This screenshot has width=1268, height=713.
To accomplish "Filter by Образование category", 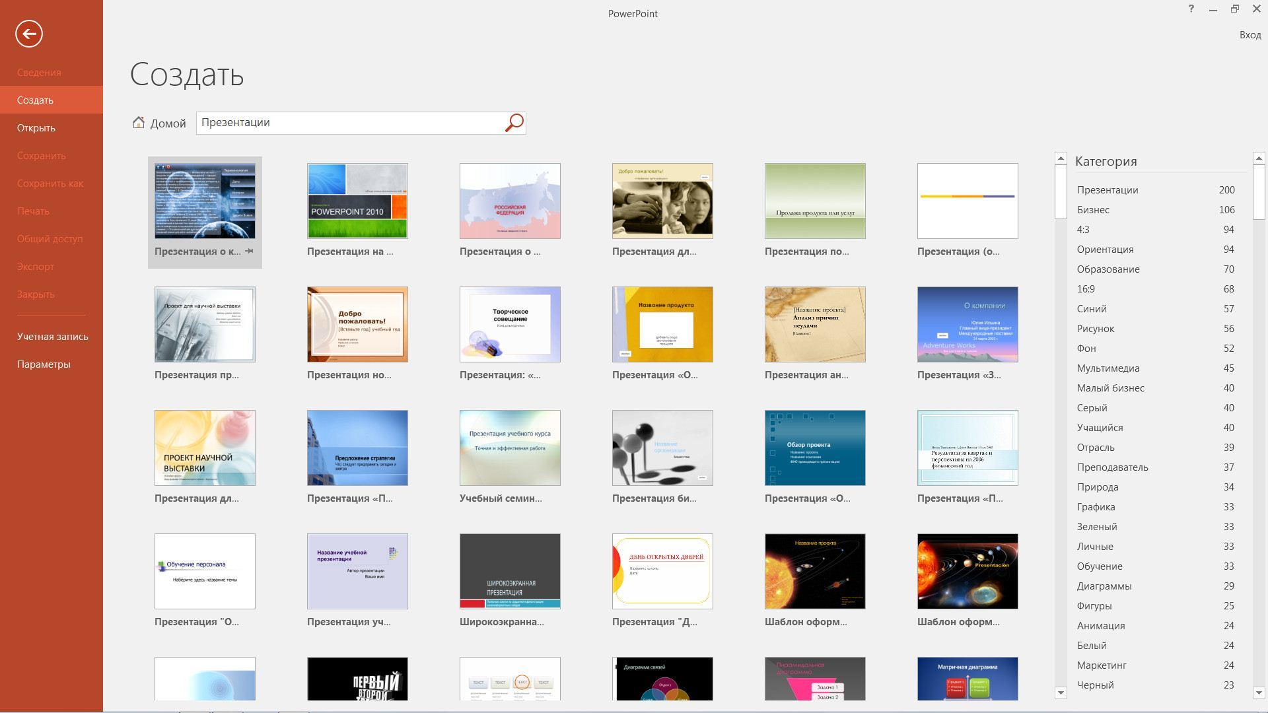I will (1156, 269).
